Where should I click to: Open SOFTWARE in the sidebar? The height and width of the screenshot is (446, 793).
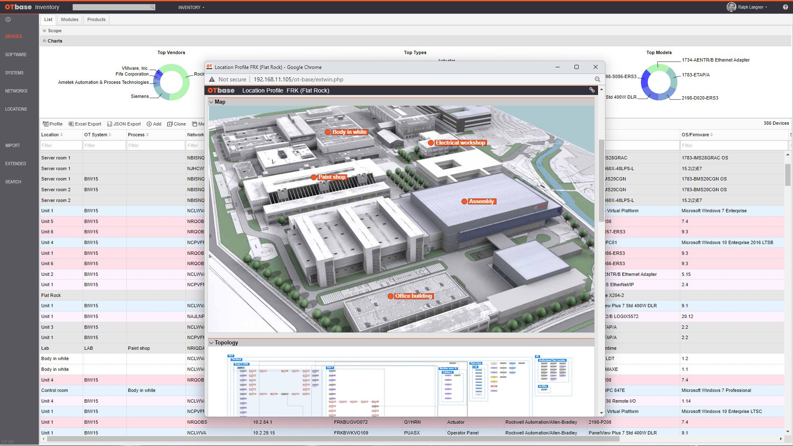point(16,55)
